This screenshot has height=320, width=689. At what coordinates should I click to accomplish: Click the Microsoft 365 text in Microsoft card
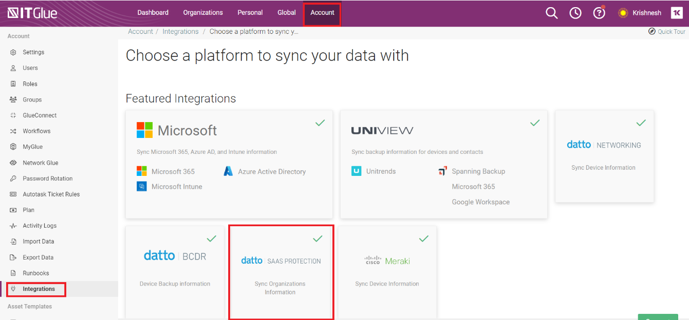[x=173, y=172]
